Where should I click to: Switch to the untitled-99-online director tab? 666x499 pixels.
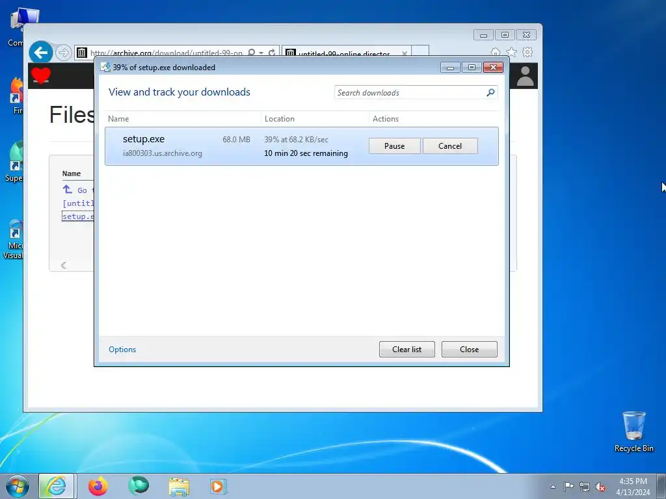(343, 53)
